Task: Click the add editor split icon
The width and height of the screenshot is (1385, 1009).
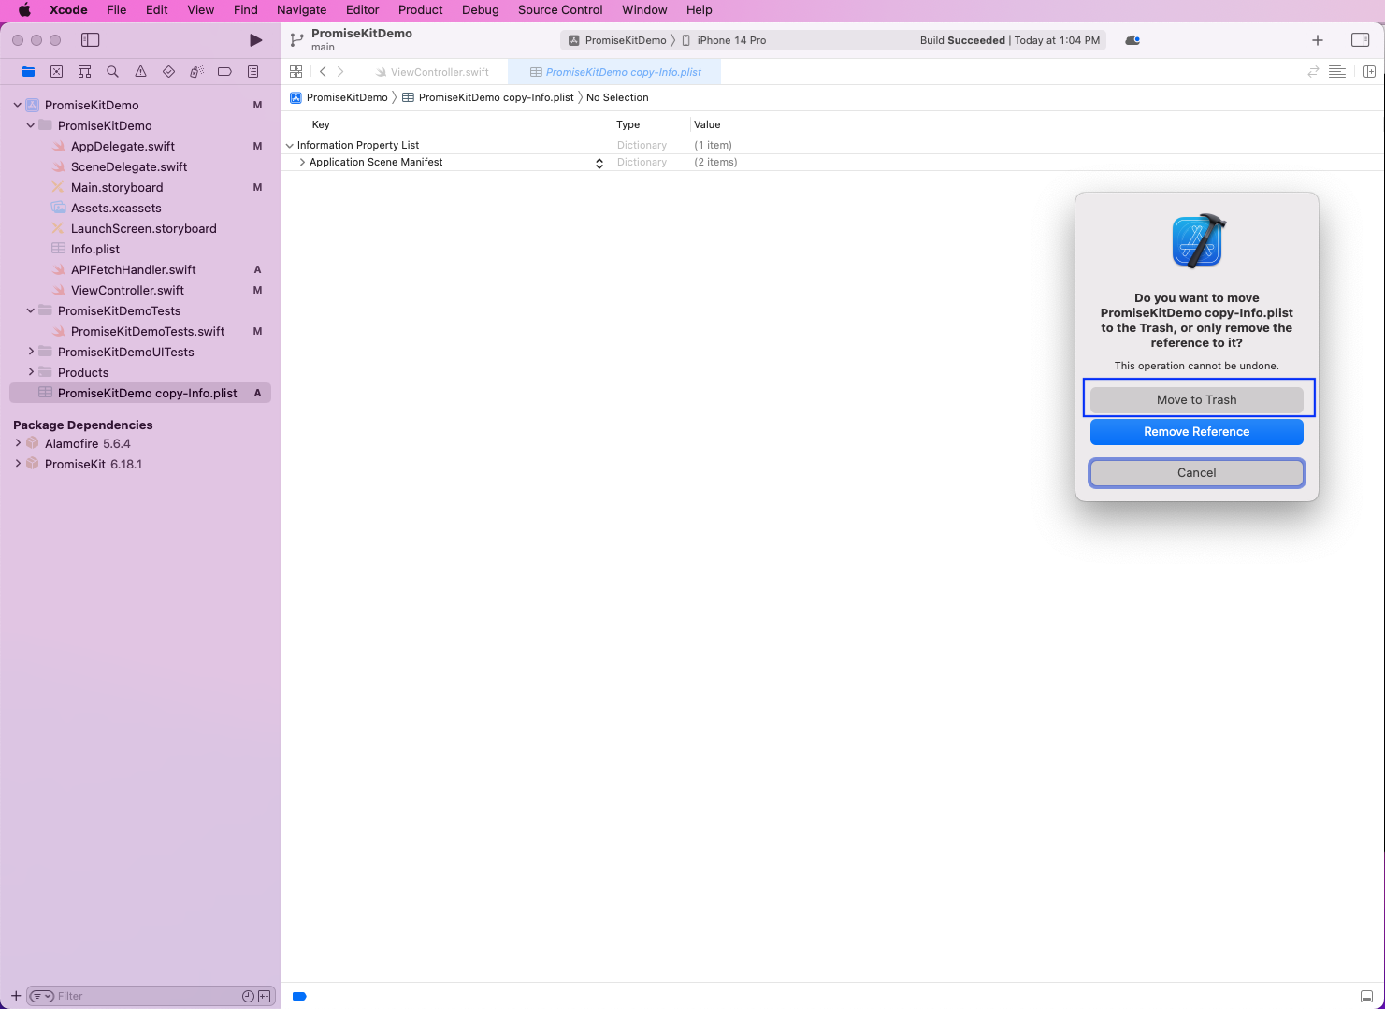Action: pyautogui.click(x=1369, y=71)
